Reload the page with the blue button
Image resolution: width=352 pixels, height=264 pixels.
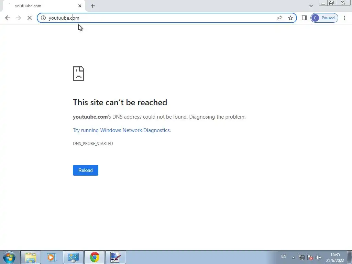click(86, 170)
